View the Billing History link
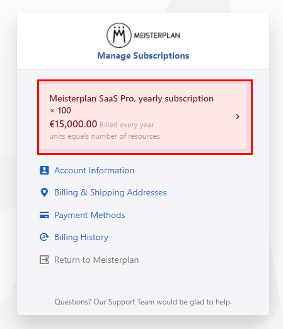 point(81,238)
